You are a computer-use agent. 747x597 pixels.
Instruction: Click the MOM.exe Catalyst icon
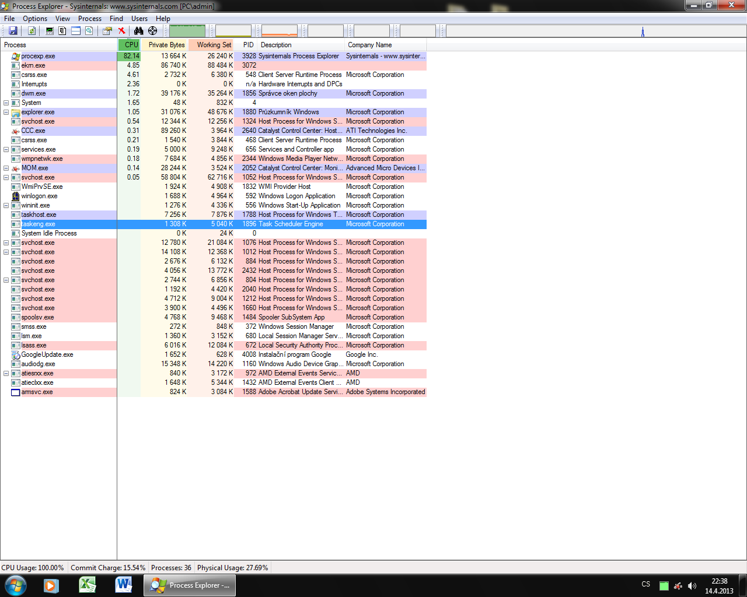click(x=16, y=168)
